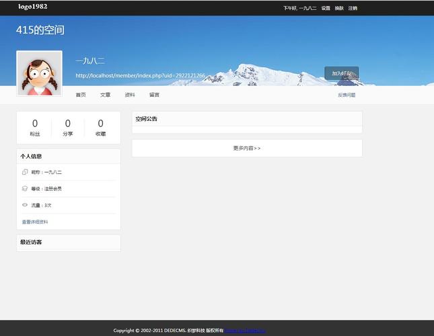Open the 首页 tab
This screenshot has height=336, width=434.
81,95
